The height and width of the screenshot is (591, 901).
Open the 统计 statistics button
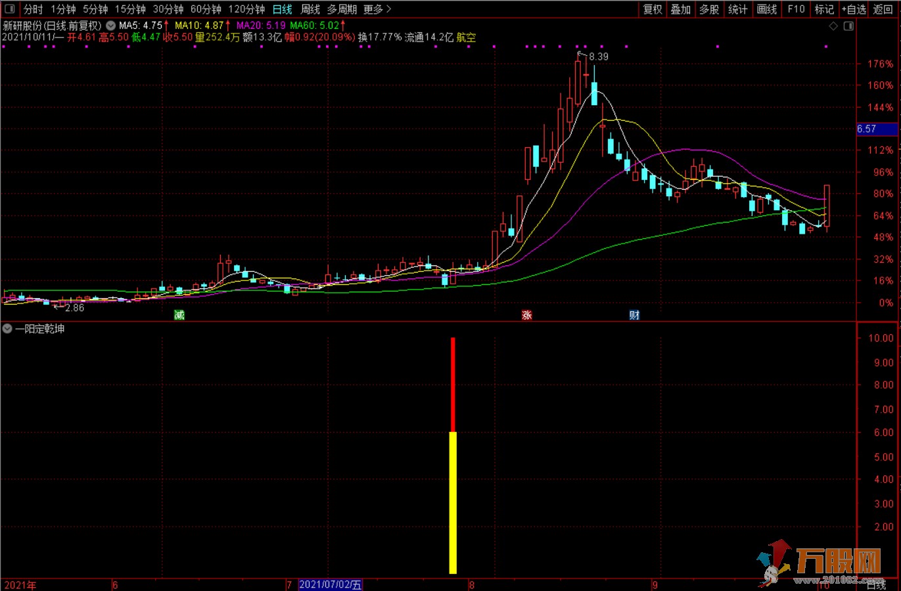click(x=737, y=9)
